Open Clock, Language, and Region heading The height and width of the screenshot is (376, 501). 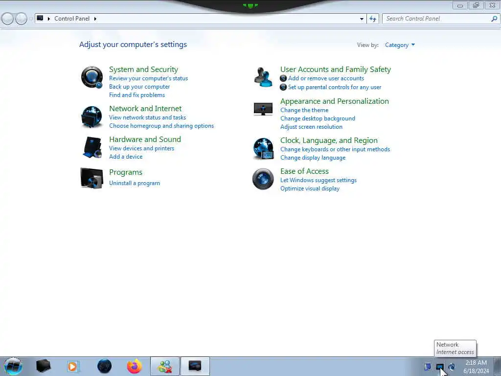click(x=329, y=141)
